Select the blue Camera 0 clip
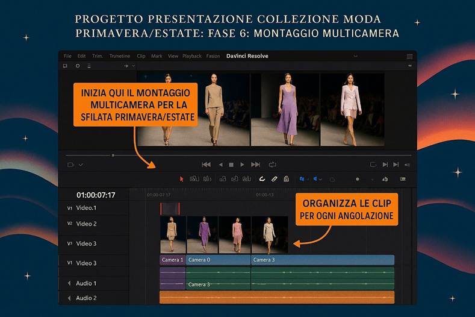Viewport: 475px width, 317px height. pos(218,260)
